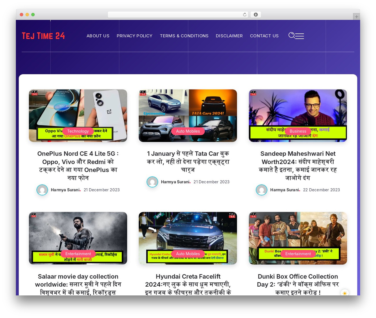This screenshot has height=318, width=376.
Task: Click author avatar on Sandeep Maheshwari article
Action: (262, 190)
